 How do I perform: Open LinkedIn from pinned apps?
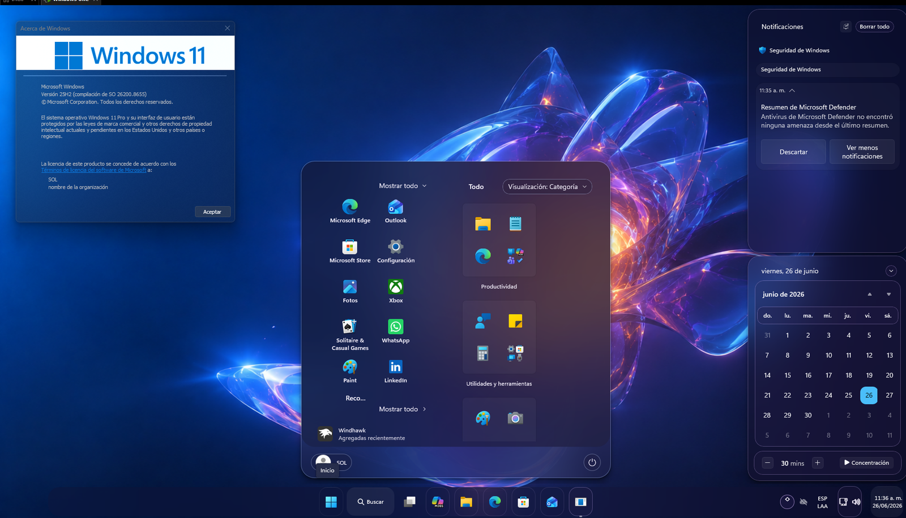[396, 372]
